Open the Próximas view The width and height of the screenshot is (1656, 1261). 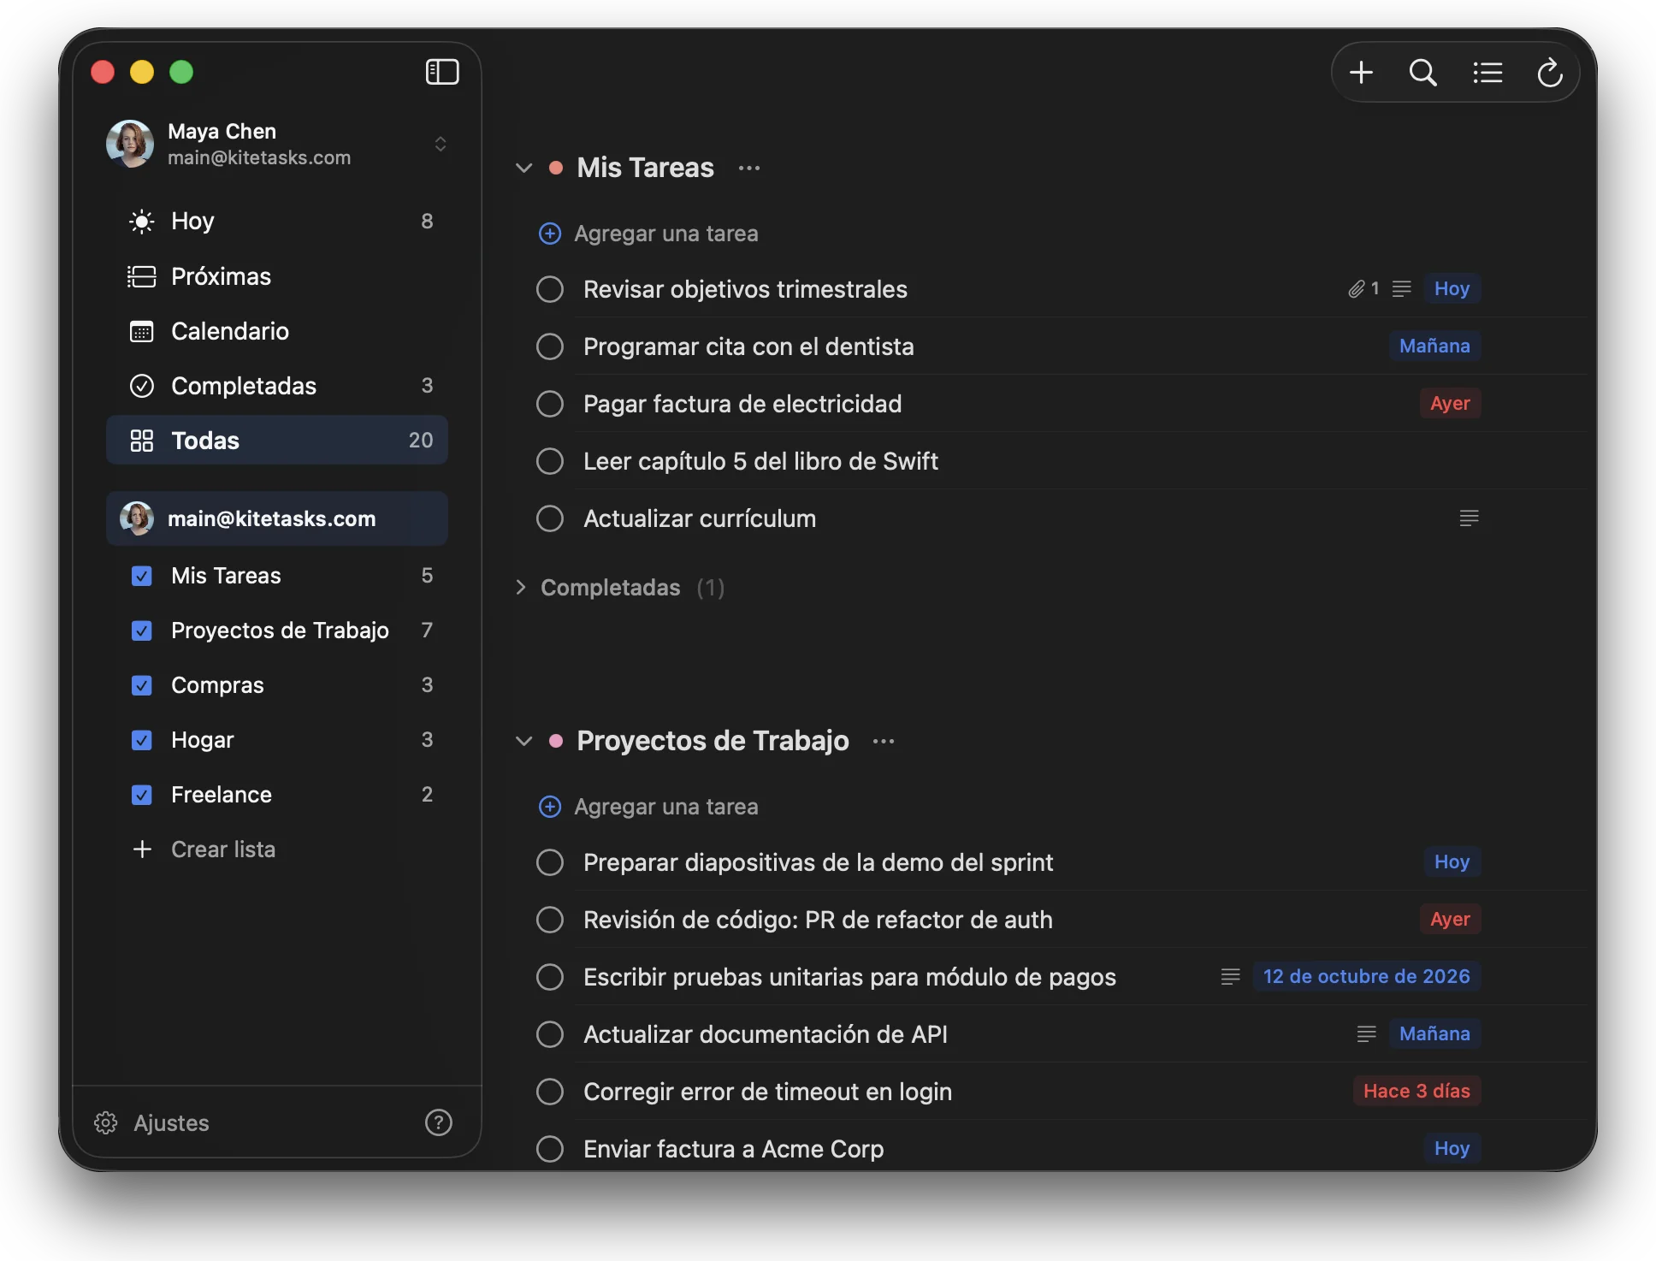(x=277, y=276)
